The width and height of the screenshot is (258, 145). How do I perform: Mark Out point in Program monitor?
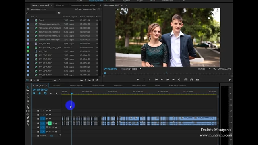(x=149, y=79)
